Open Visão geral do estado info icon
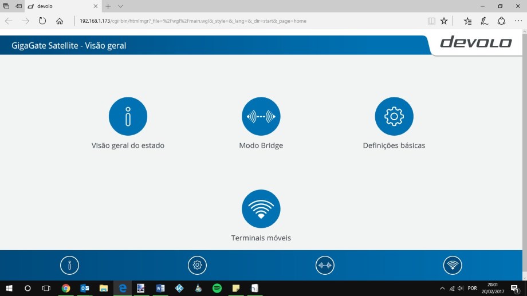 click(128, 116)
